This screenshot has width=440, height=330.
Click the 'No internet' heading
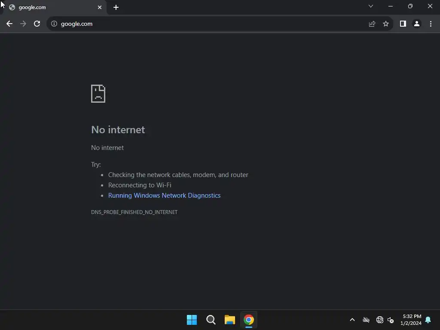[118, 130]
